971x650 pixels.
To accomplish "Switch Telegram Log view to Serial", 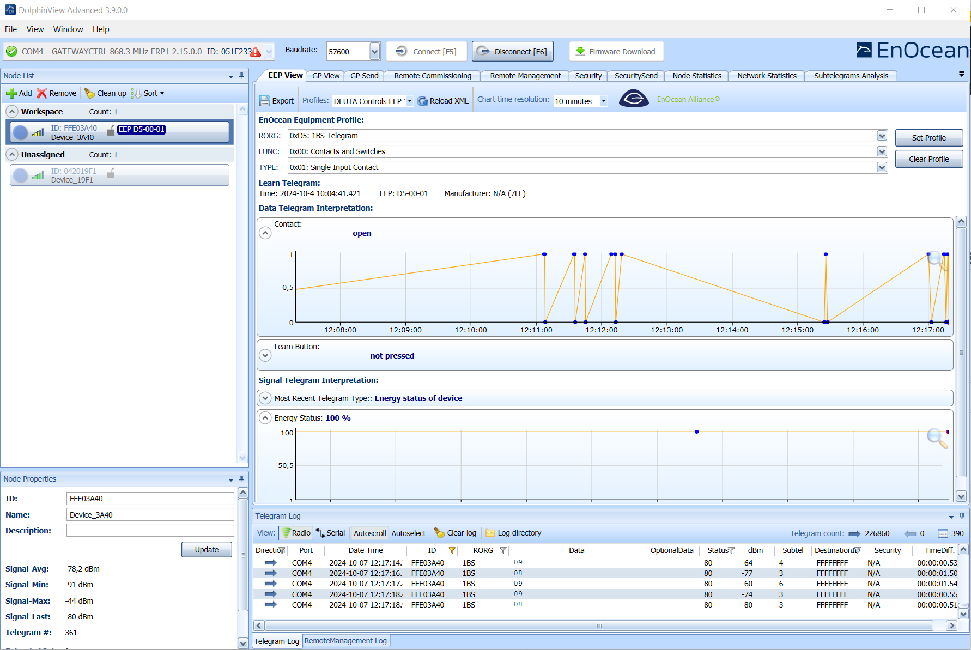I will [x=330, y=533].
